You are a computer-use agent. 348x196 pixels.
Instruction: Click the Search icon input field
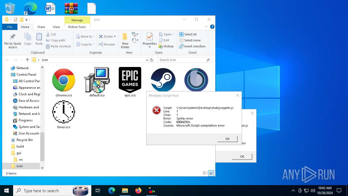pyautogui.click(x=185, y=60)
